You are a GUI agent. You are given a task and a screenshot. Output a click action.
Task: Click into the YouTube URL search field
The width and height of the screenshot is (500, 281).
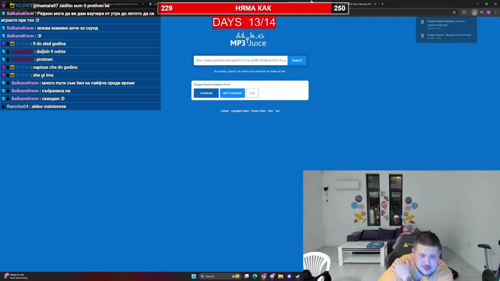[x=241, y=60]
